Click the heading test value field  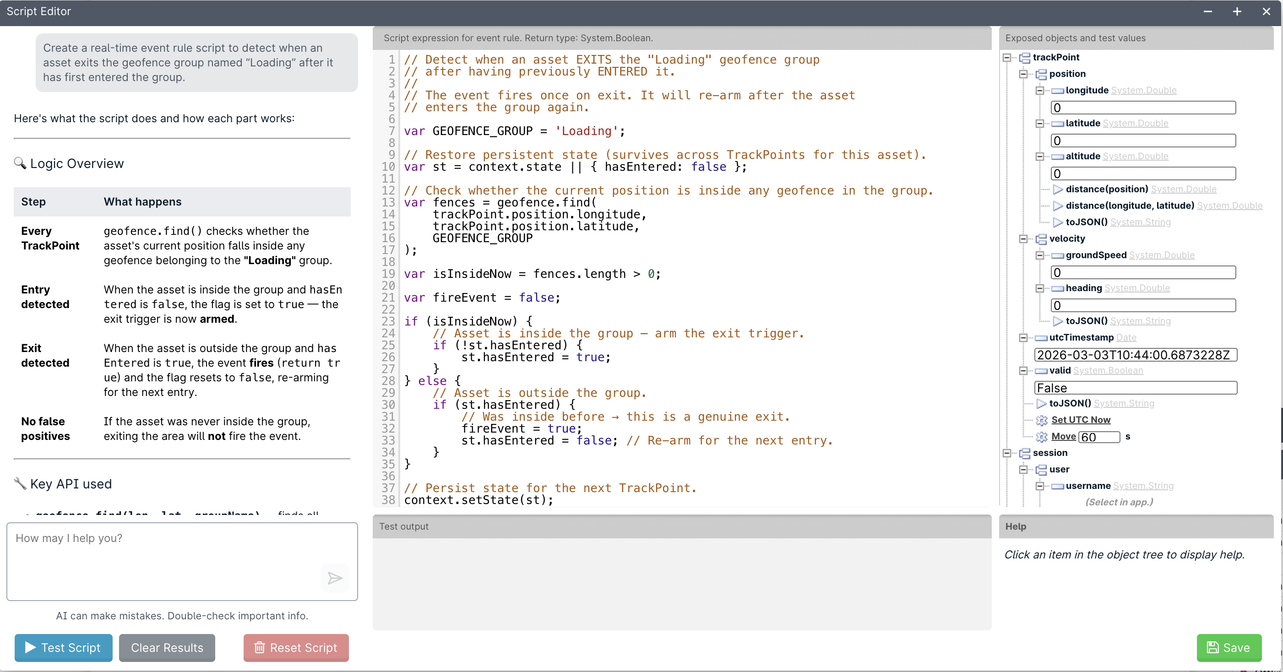(x=1143, y=305)
